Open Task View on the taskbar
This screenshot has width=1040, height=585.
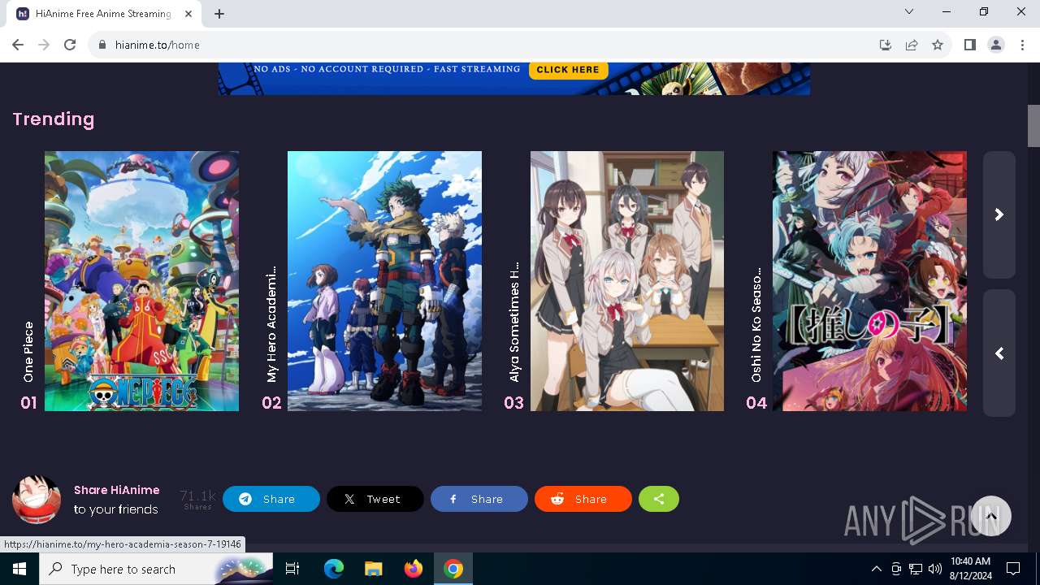click(x=292, y=569)
